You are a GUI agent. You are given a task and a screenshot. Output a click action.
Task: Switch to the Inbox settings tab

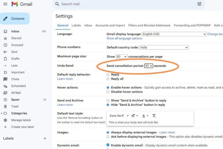[x=88, y=25]
